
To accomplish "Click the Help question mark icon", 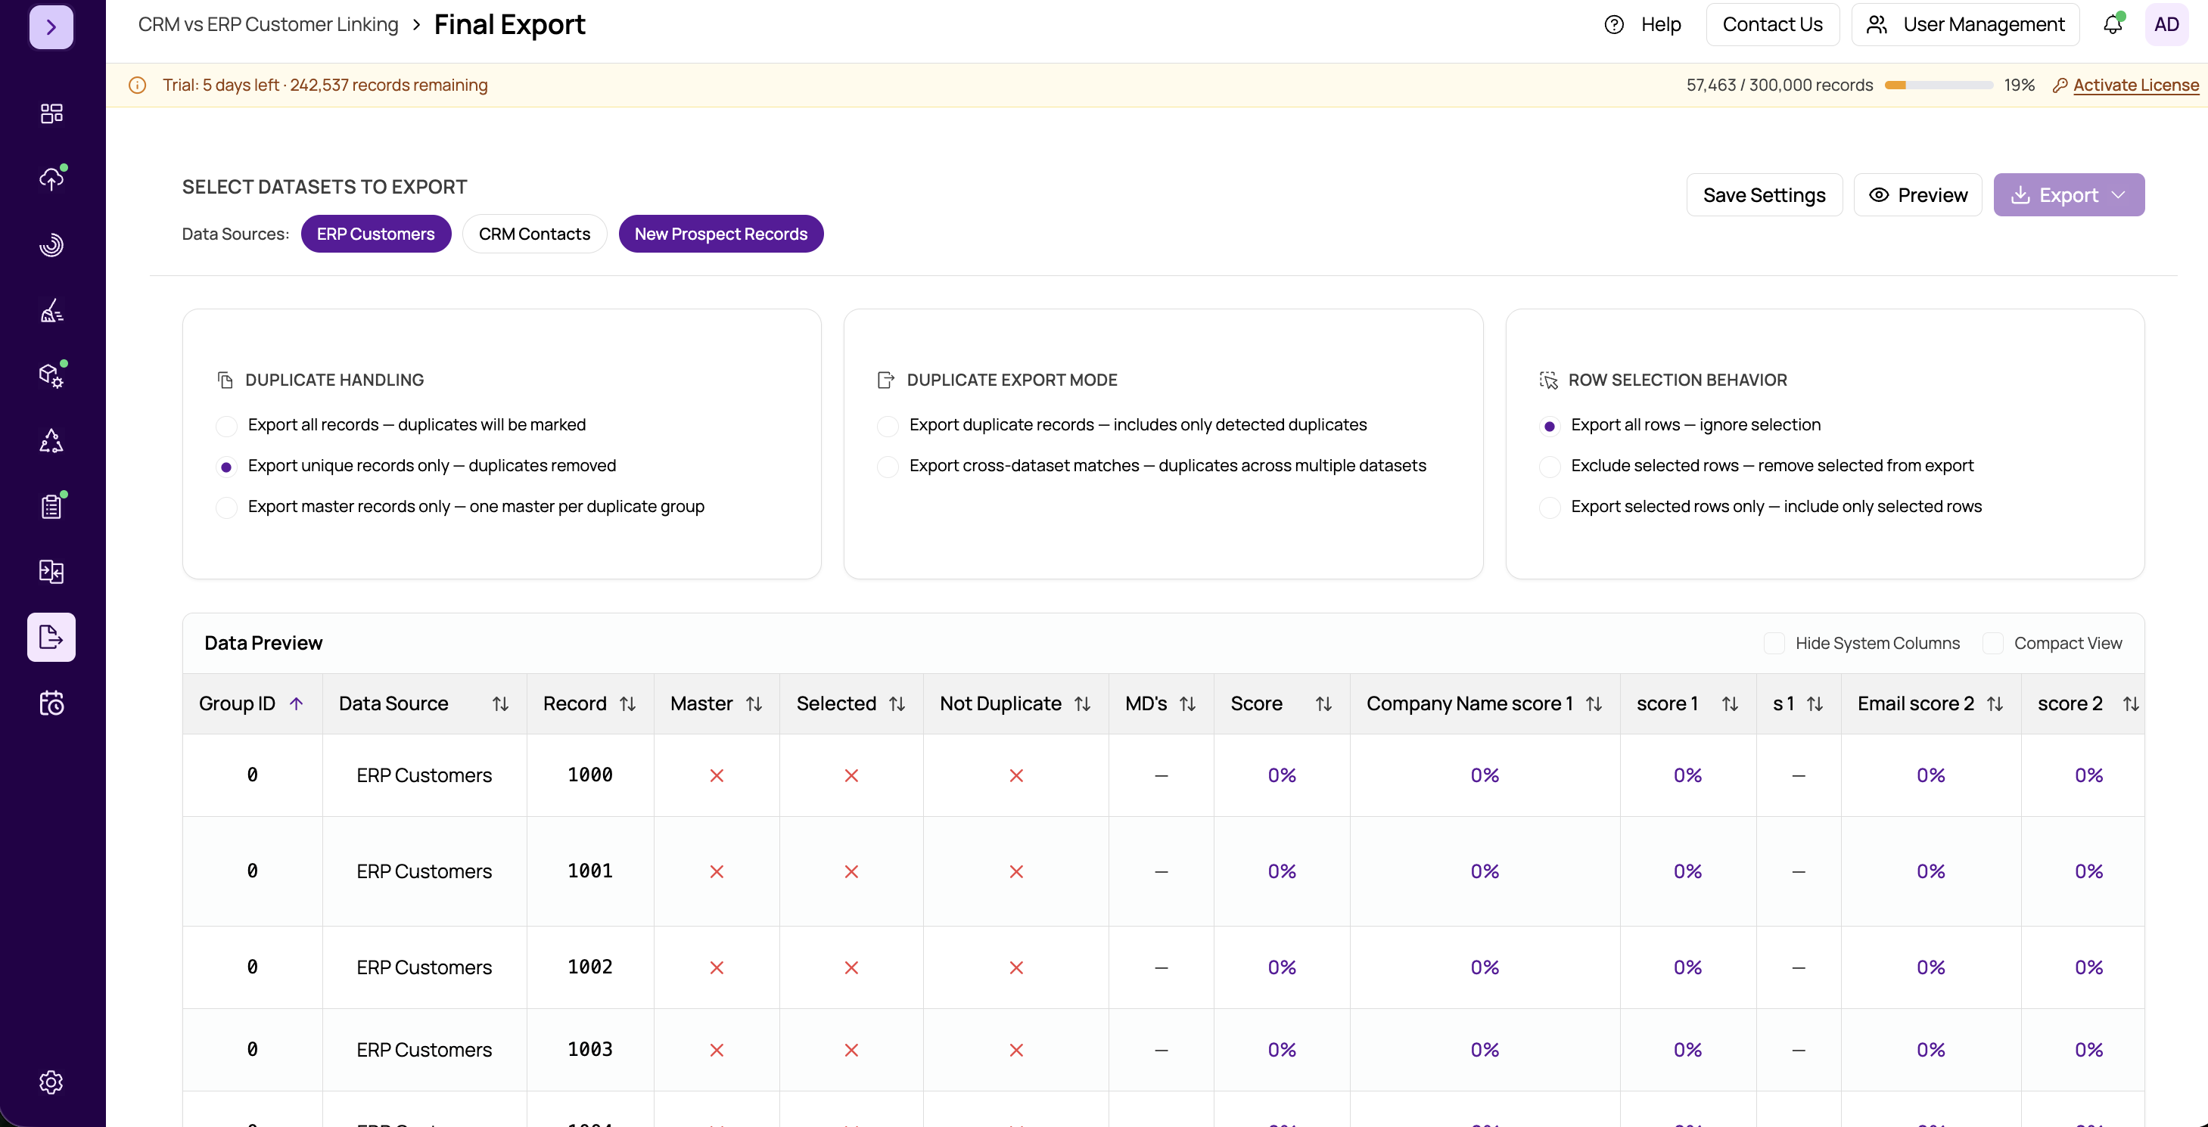I will 1614,24.
